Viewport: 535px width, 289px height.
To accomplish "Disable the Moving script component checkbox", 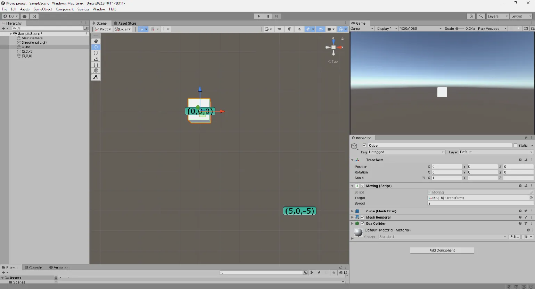I will pos(363,186).
